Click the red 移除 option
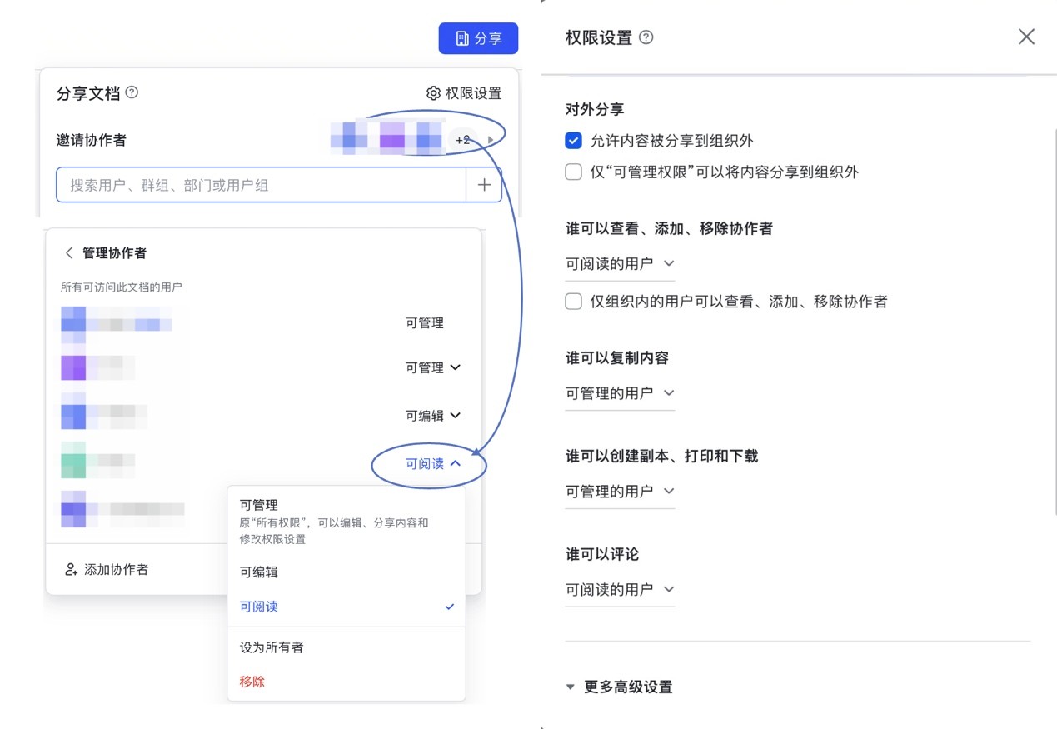Screen dimensions: 1057x729 [x=252, y=682]
